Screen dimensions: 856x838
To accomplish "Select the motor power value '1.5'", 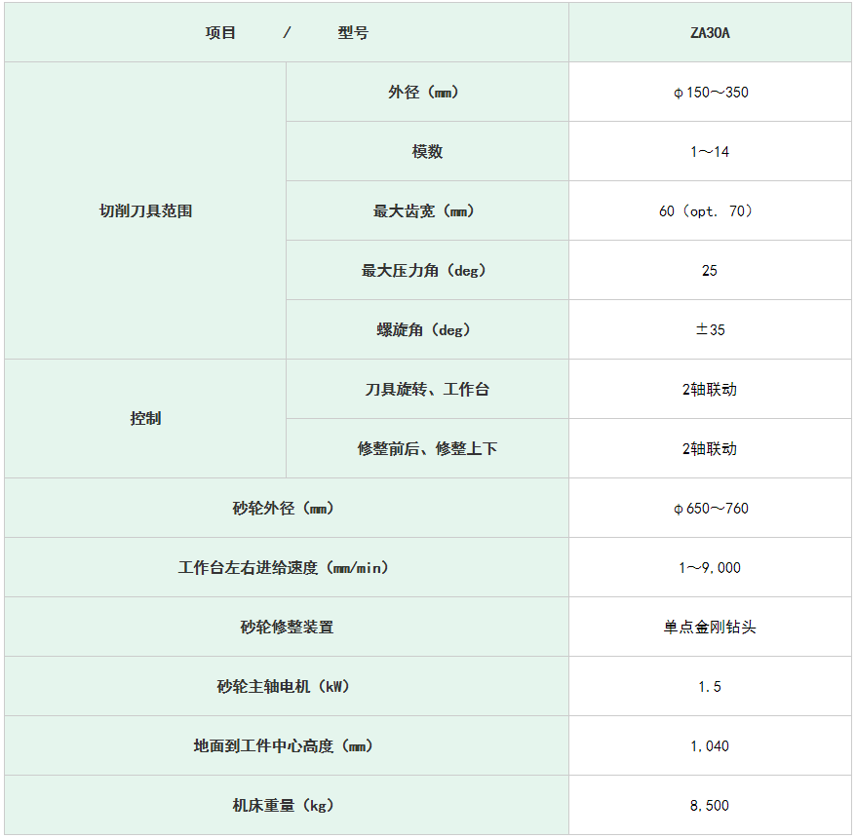I will pyautogui.click(x=710, y=687).
